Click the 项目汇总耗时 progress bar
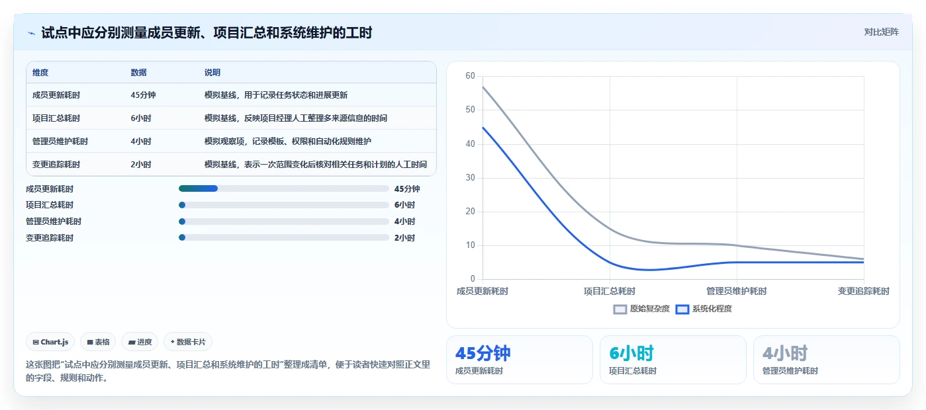This screenshot has width=926, height=410. point(284,205)
